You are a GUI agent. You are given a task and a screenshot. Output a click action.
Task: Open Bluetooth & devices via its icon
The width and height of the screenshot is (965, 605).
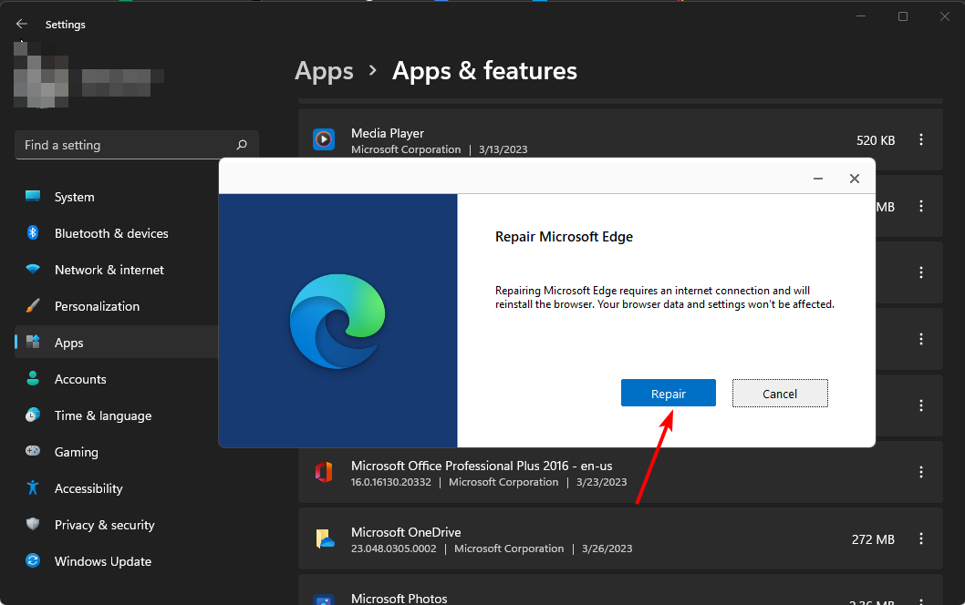coord(31,233)
